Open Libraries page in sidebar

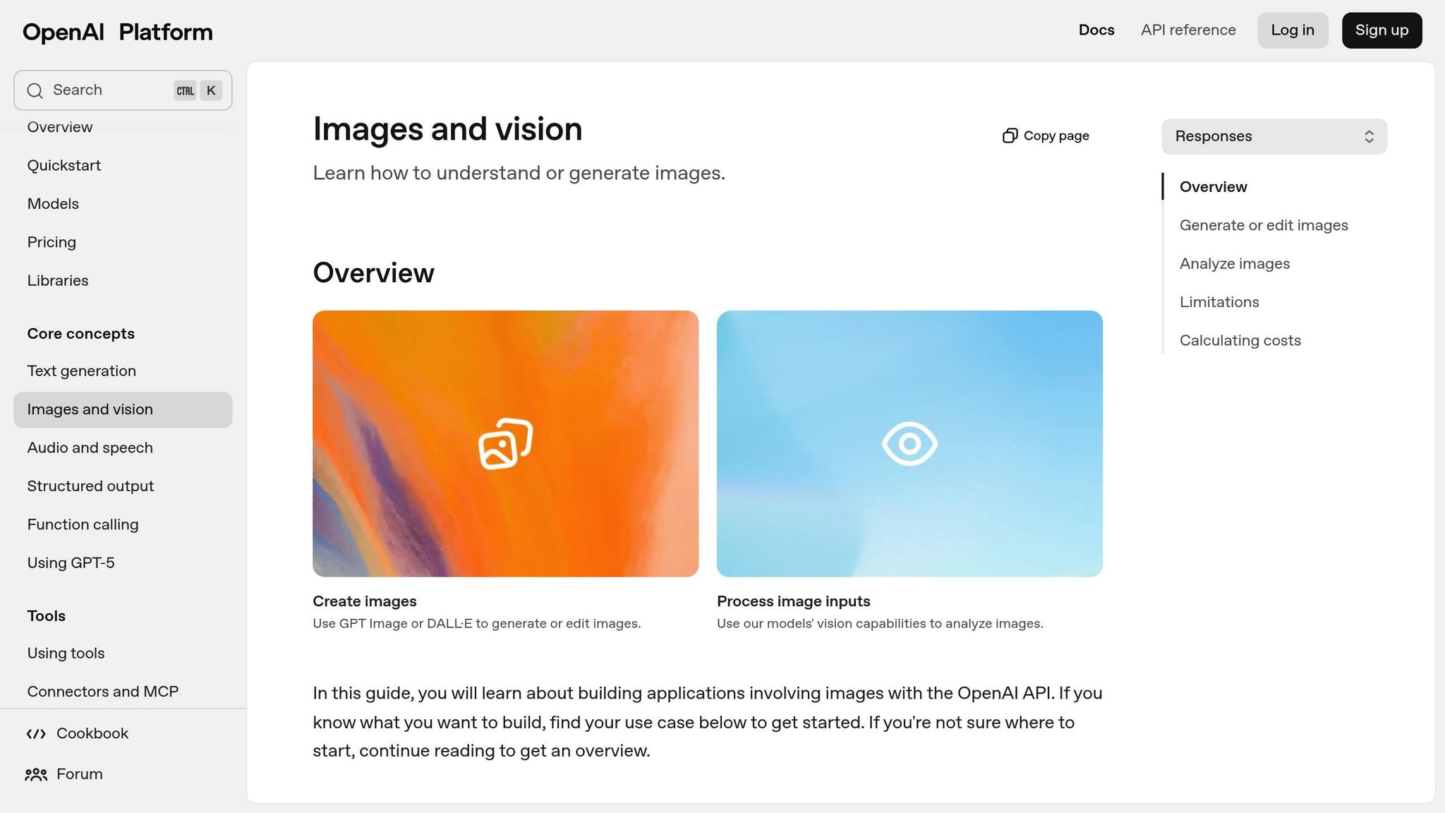[x=58, y=281]
